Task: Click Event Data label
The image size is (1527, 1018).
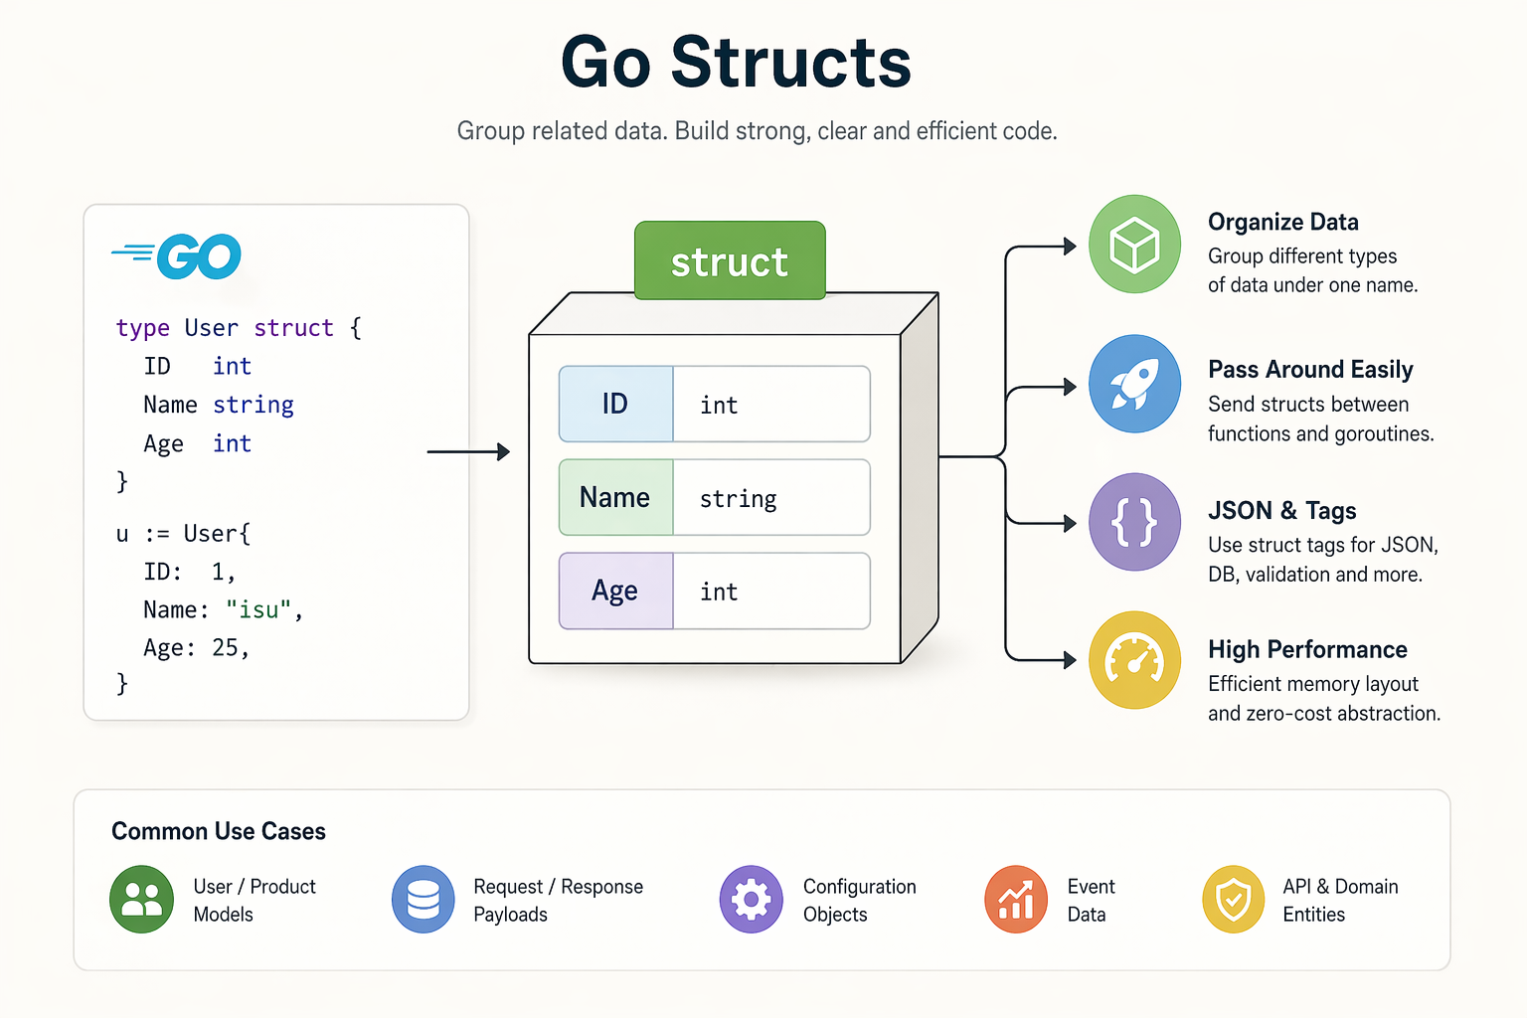Action: pos(1092,900)
